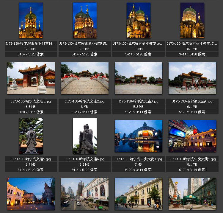This screenshot has height=213, width=223.
Task: Pick the 哈尔滨文庙3.jpg archway plaza thumbnail
Action: (x=139, y=78)
